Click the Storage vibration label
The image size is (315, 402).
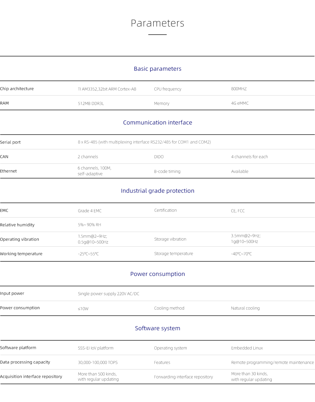tap(170, 239)
